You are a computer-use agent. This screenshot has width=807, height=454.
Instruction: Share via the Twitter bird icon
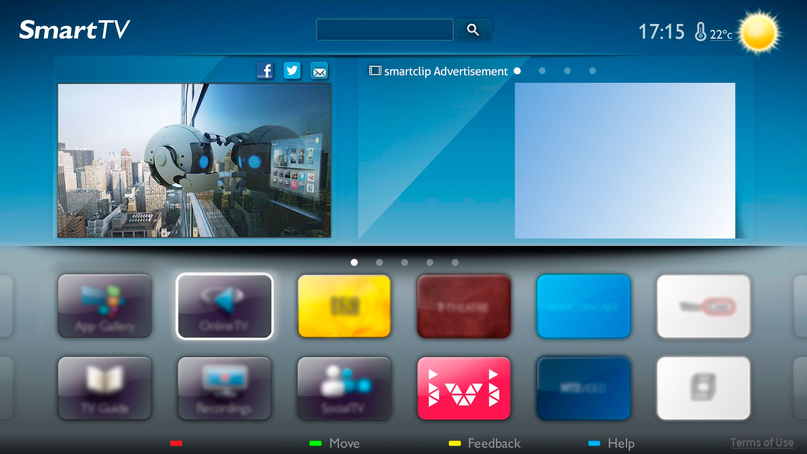[292, 71]
